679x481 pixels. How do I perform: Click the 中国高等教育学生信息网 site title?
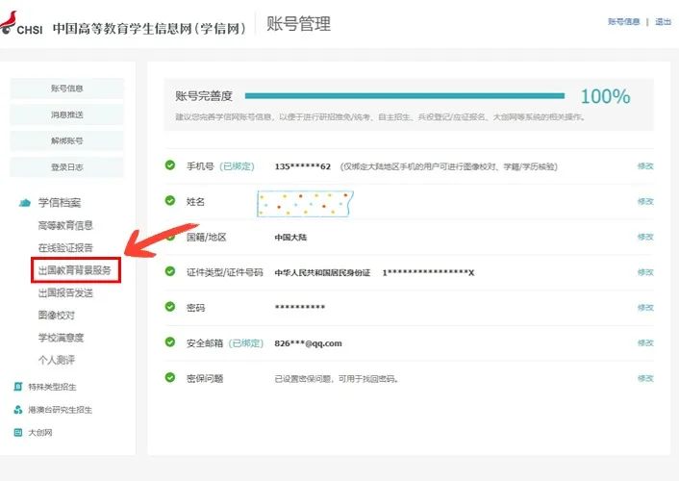(149, 29)
